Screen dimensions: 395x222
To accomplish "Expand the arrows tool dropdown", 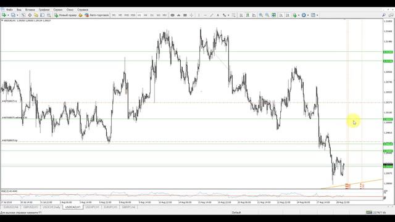I will [x=228, y=15].
